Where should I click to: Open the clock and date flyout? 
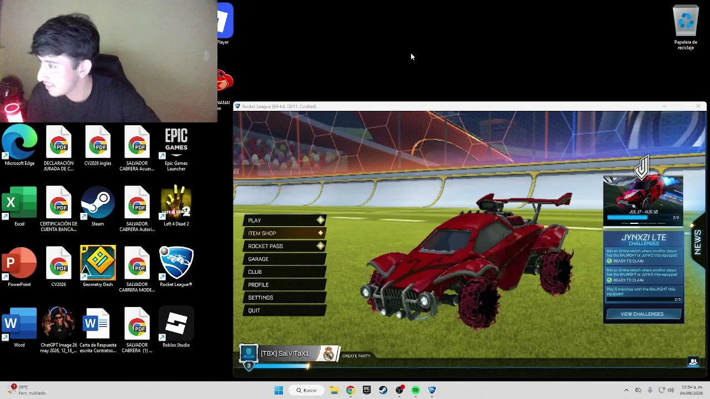[692, 390]
